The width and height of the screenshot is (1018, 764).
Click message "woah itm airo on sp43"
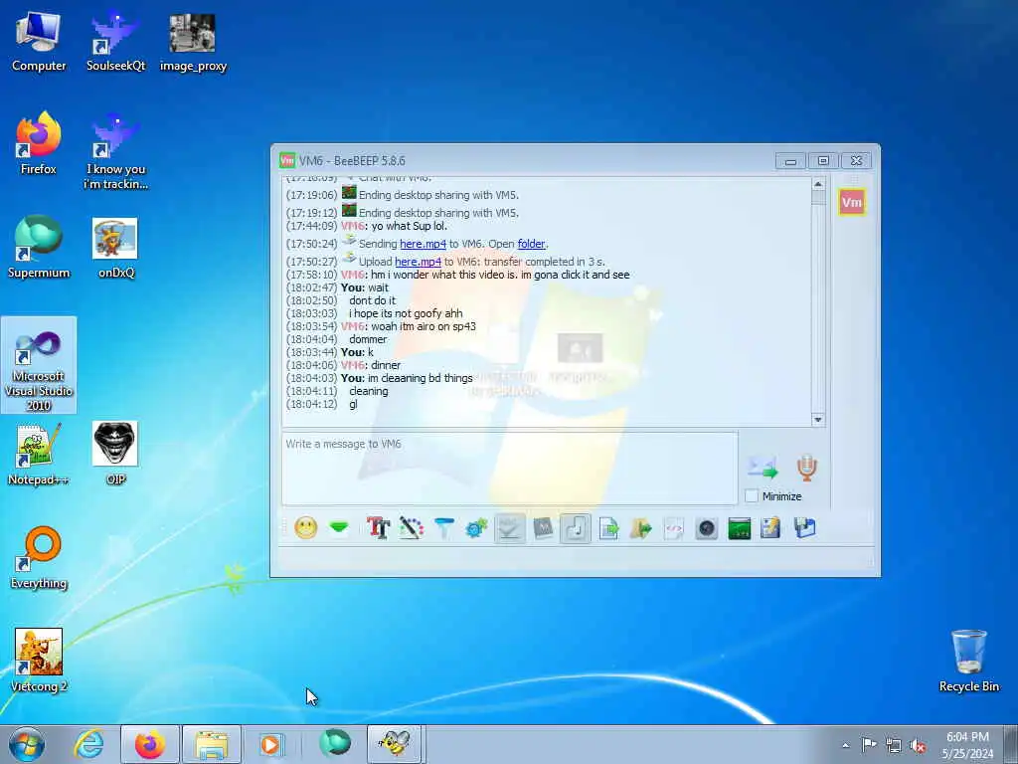click(424, 326)
